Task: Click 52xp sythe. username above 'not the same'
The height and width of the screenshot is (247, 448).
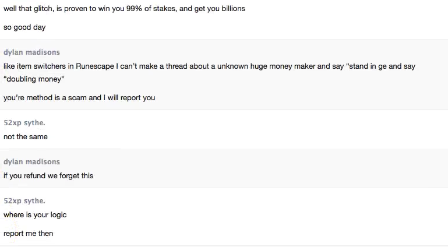Action: [x=24, y=123]
